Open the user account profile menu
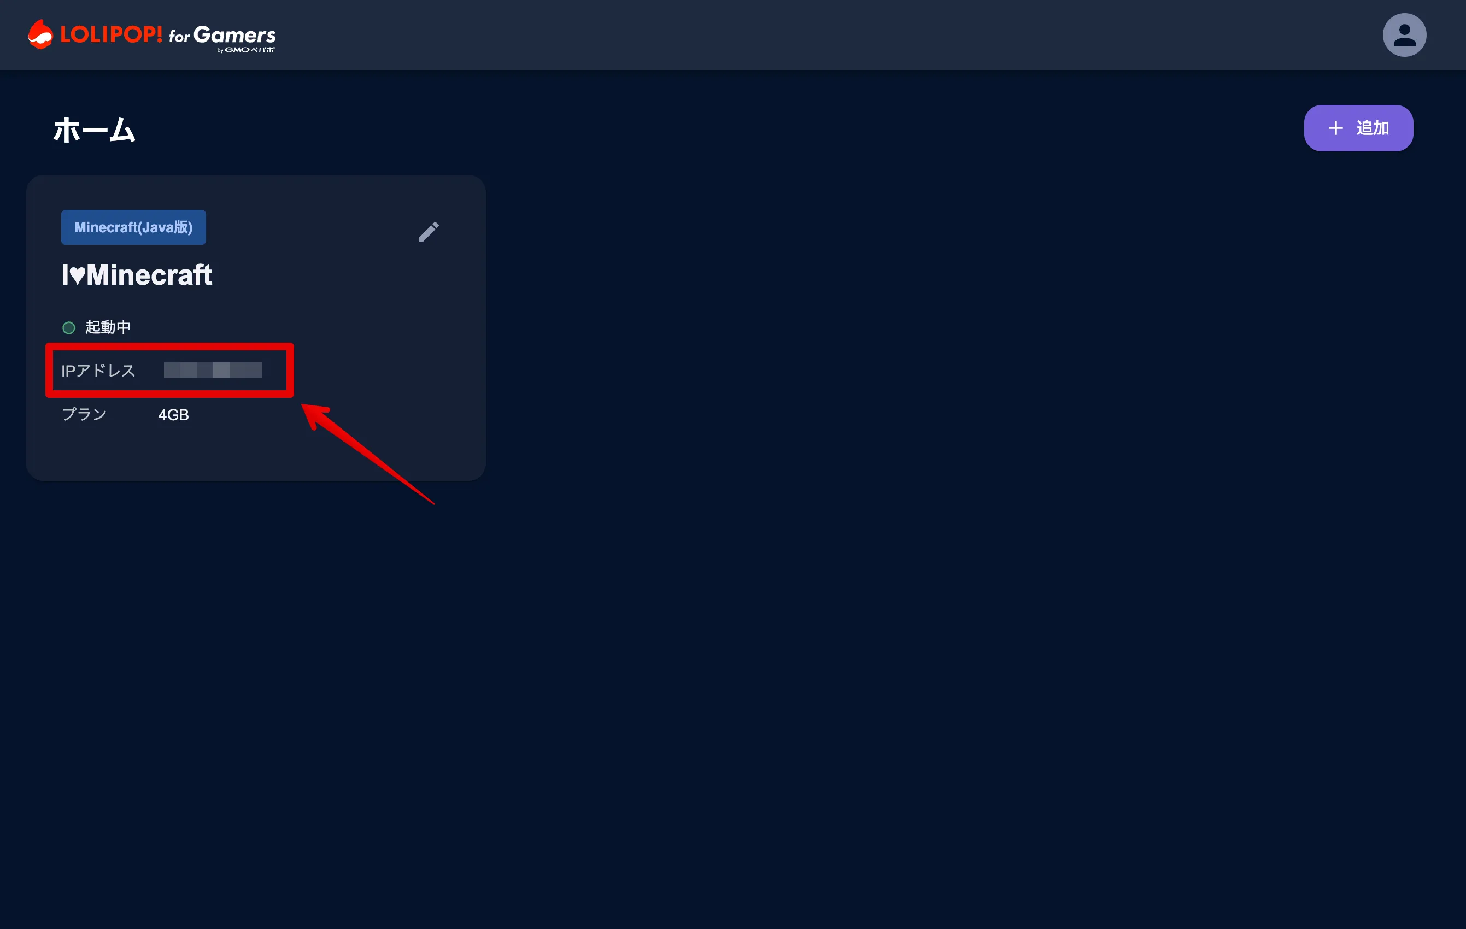 click(1405, 34)
